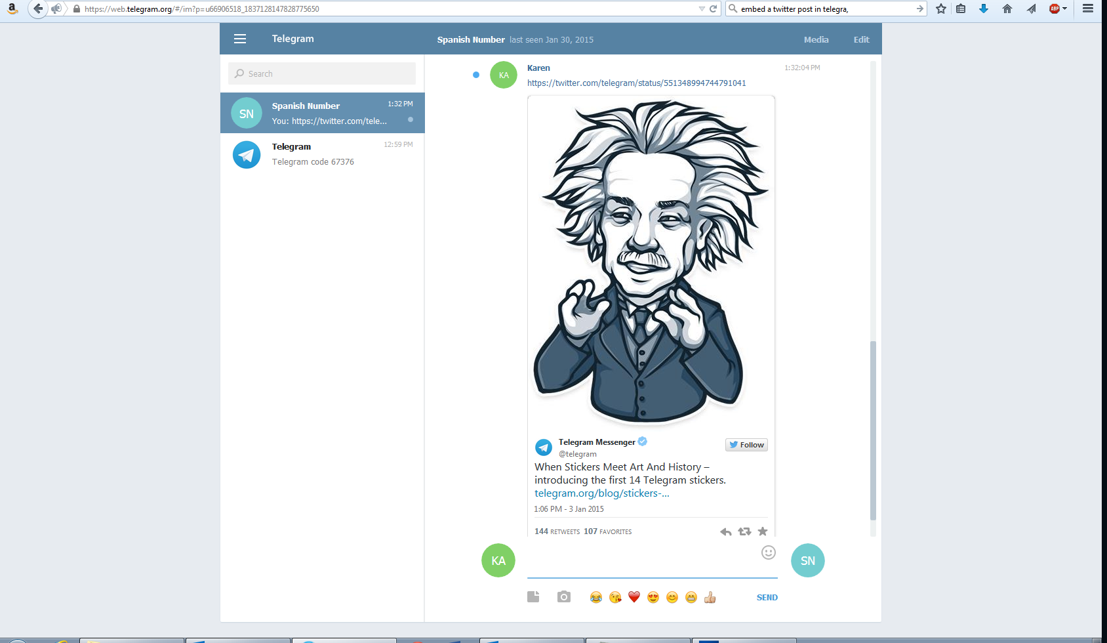Open the Spanish Number conversation in the list
Image resolution: width=1107 pixels, height=643 pixels.
tap(323, 113)
